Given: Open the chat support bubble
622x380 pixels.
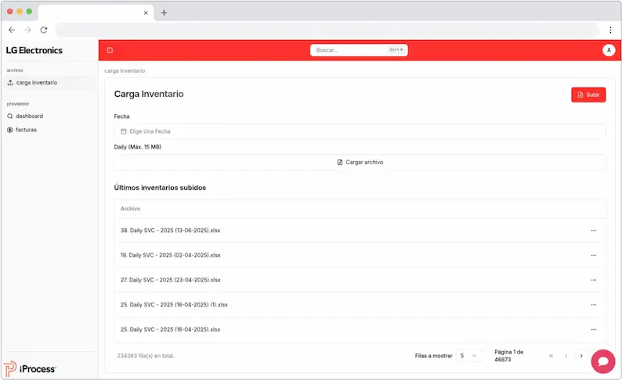Looking at the screenshot, I should tap(603, 361).
